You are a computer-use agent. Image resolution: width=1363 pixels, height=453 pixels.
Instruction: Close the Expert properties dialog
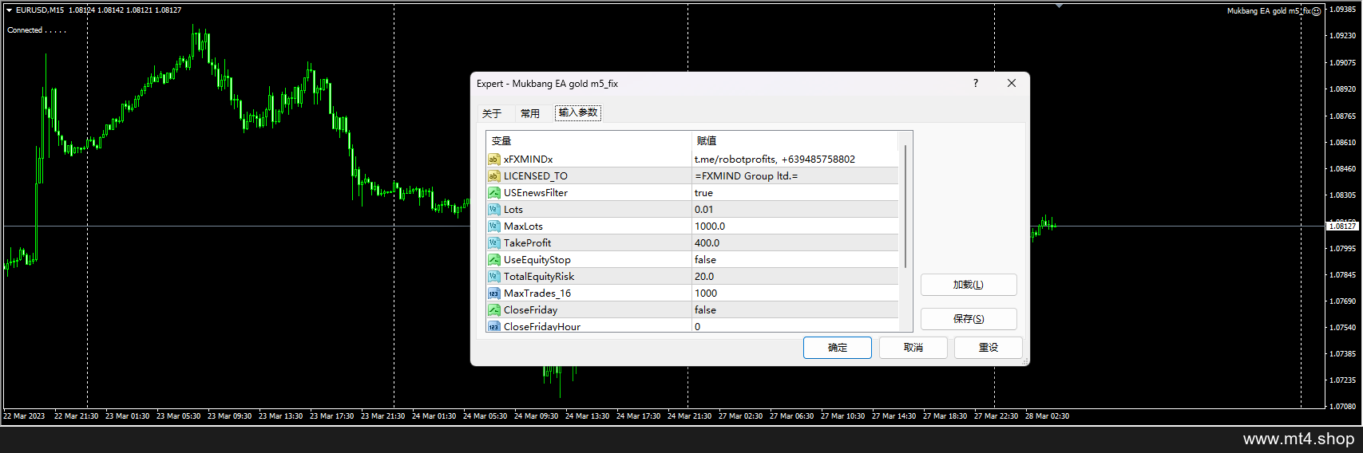(x=1012, y=83)
